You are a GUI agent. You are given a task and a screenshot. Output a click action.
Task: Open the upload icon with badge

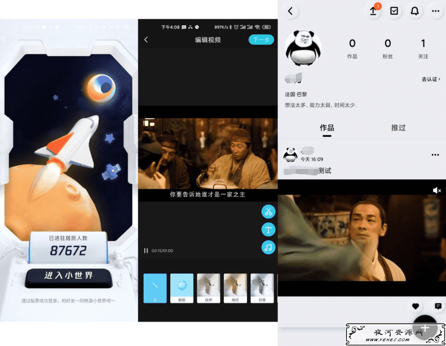tap(374, 11)
